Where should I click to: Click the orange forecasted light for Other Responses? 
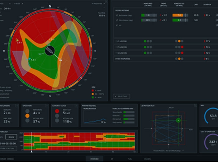pos(179,59)
